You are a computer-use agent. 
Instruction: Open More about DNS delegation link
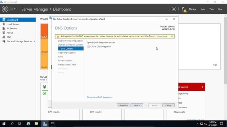tap(100, 97)
